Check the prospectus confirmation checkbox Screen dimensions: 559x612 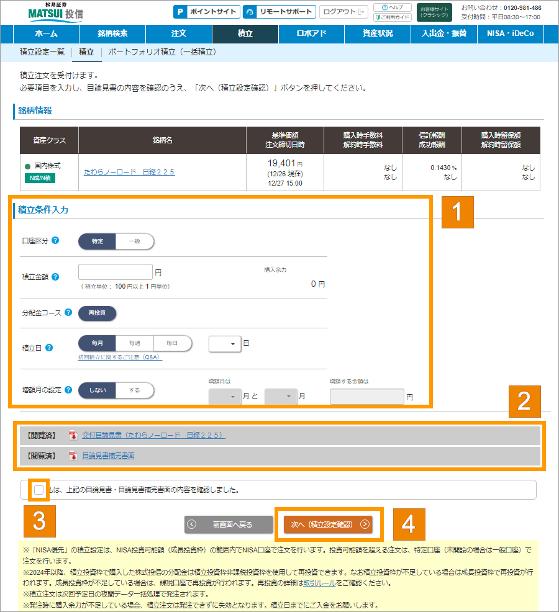(x=39, y=490)
